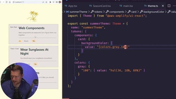This screenshot has height=99, width=176.
Task: Open the reading list icon in browser
Action: (x=53, y=2)
